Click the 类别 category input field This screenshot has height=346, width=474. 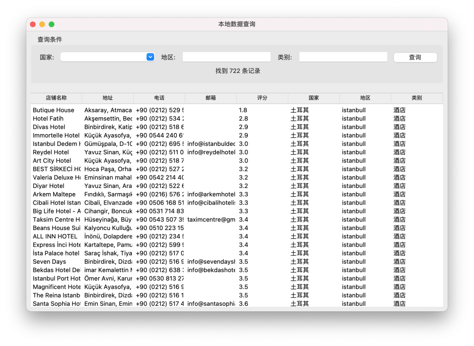343,57
